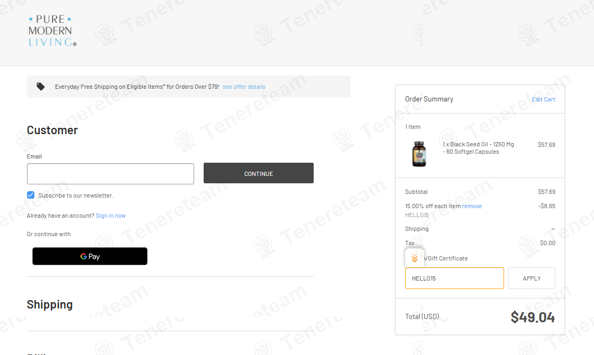The width and height of the screenshot is (594, 355).
Task: Open the see offer details link
Action: coord(244,87)
